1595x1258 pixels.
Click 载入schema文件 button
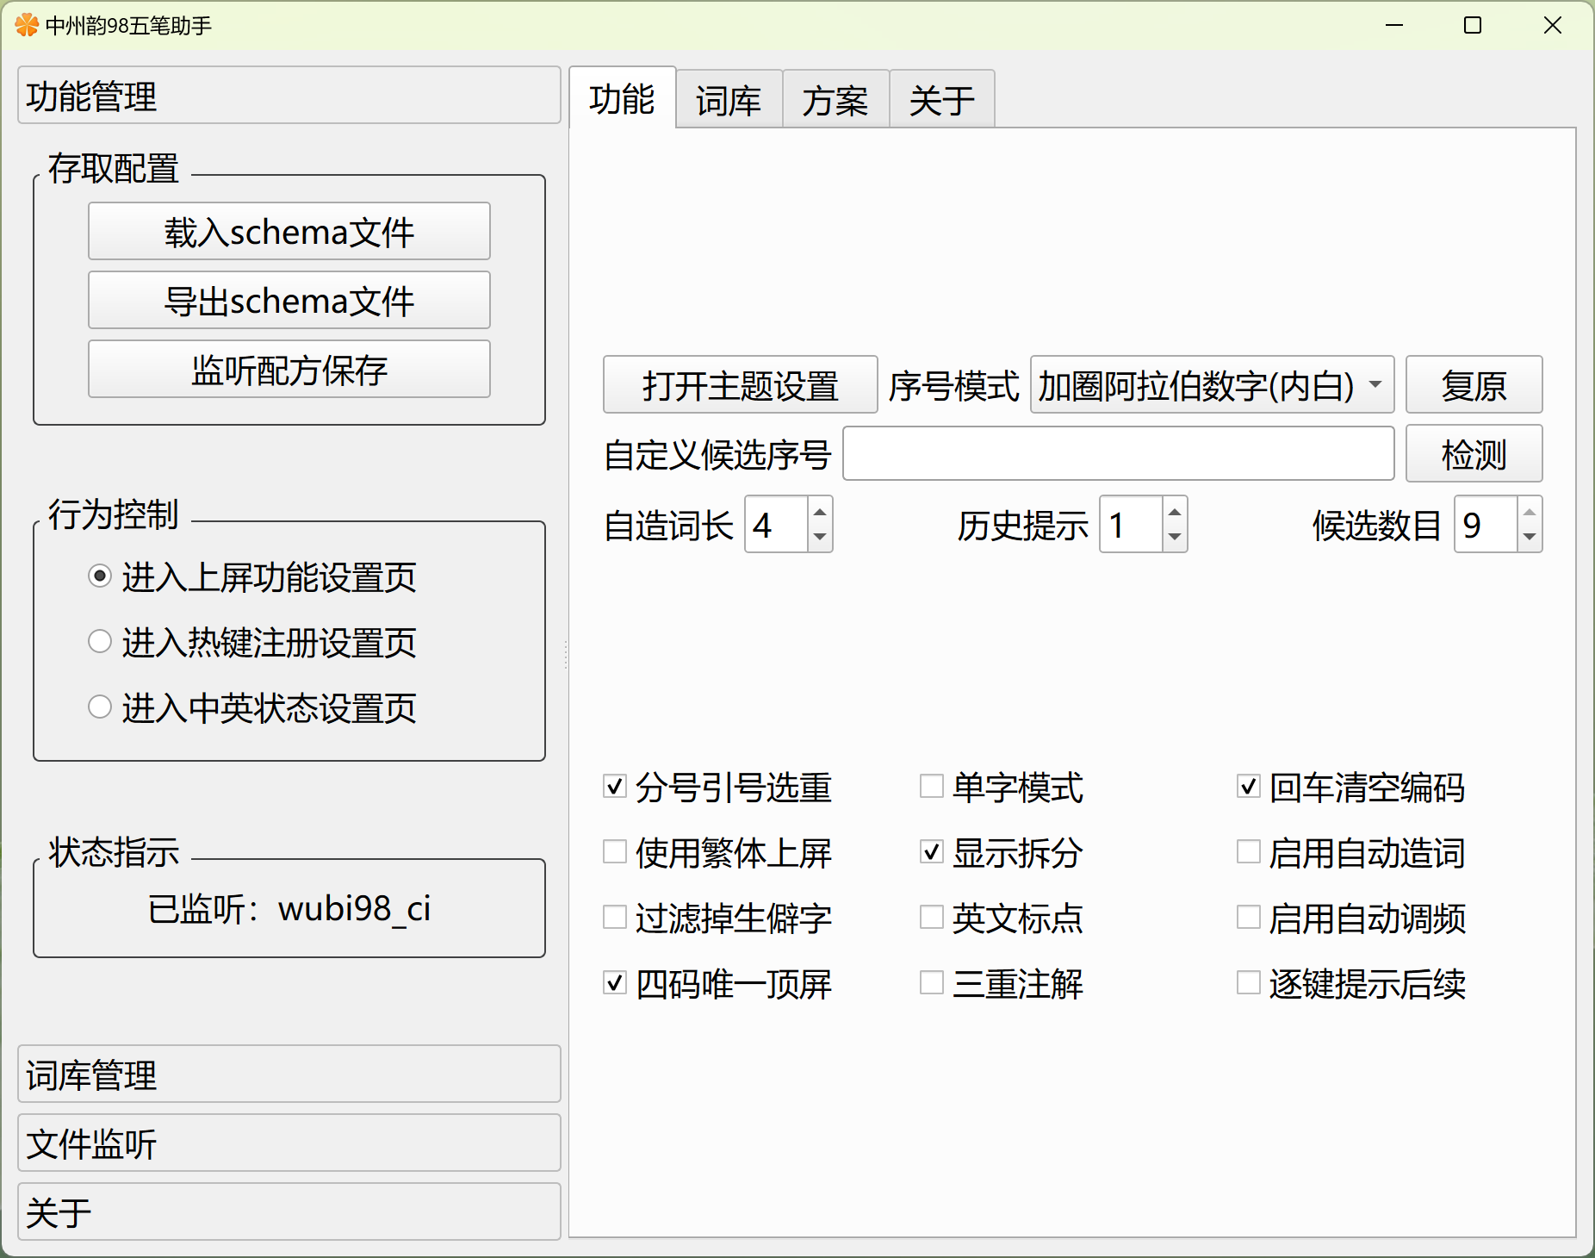point(289,232)
